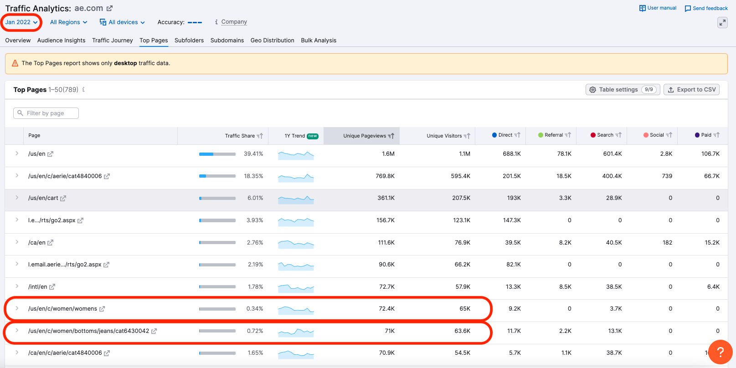Viewport: 736px width, 368px height.
Task: Select the Top Pages tab
Action: (154, 40)
